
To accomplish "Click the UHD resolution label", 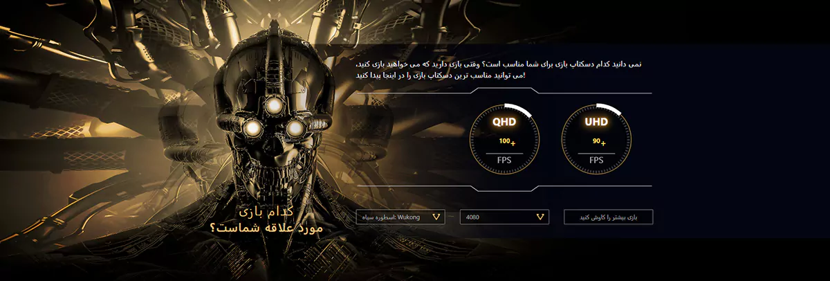I will pos(596,123).
